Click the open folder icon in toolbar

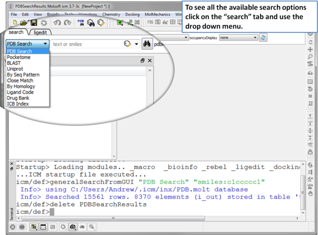(24, 23)
